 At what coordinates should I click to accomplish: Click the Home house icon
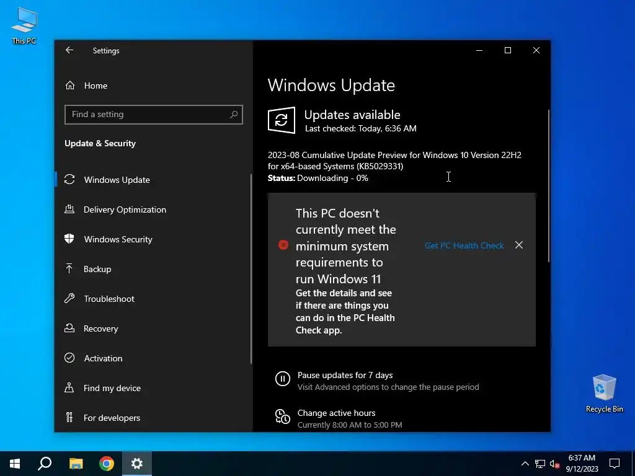(x=70, y=85)
